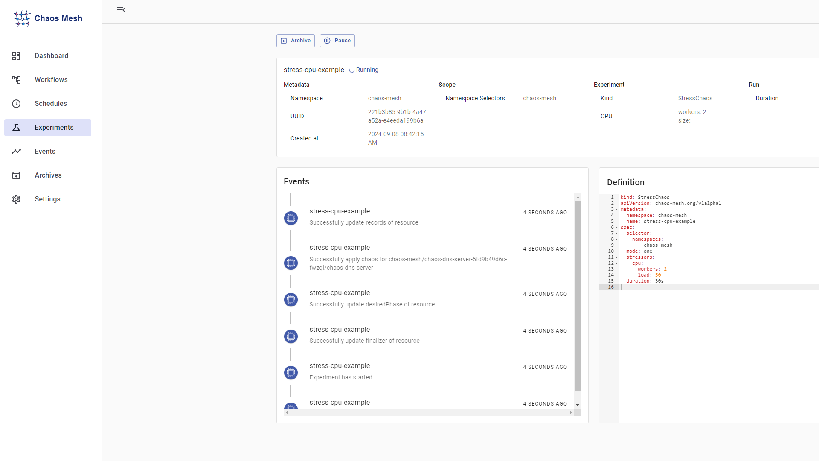Click the Settings gear icon
This screenshot has width=819, height=461.
pos(16,199)
